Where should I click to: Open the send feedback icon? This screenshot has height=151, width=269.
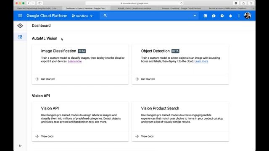[214, 16]
